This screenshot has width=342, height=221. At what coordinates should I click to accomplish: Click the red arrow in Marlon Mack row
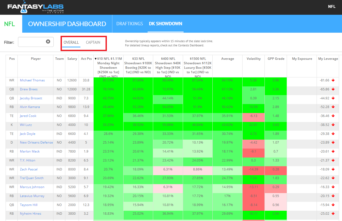pyautogui.click(x=333, y=151)
